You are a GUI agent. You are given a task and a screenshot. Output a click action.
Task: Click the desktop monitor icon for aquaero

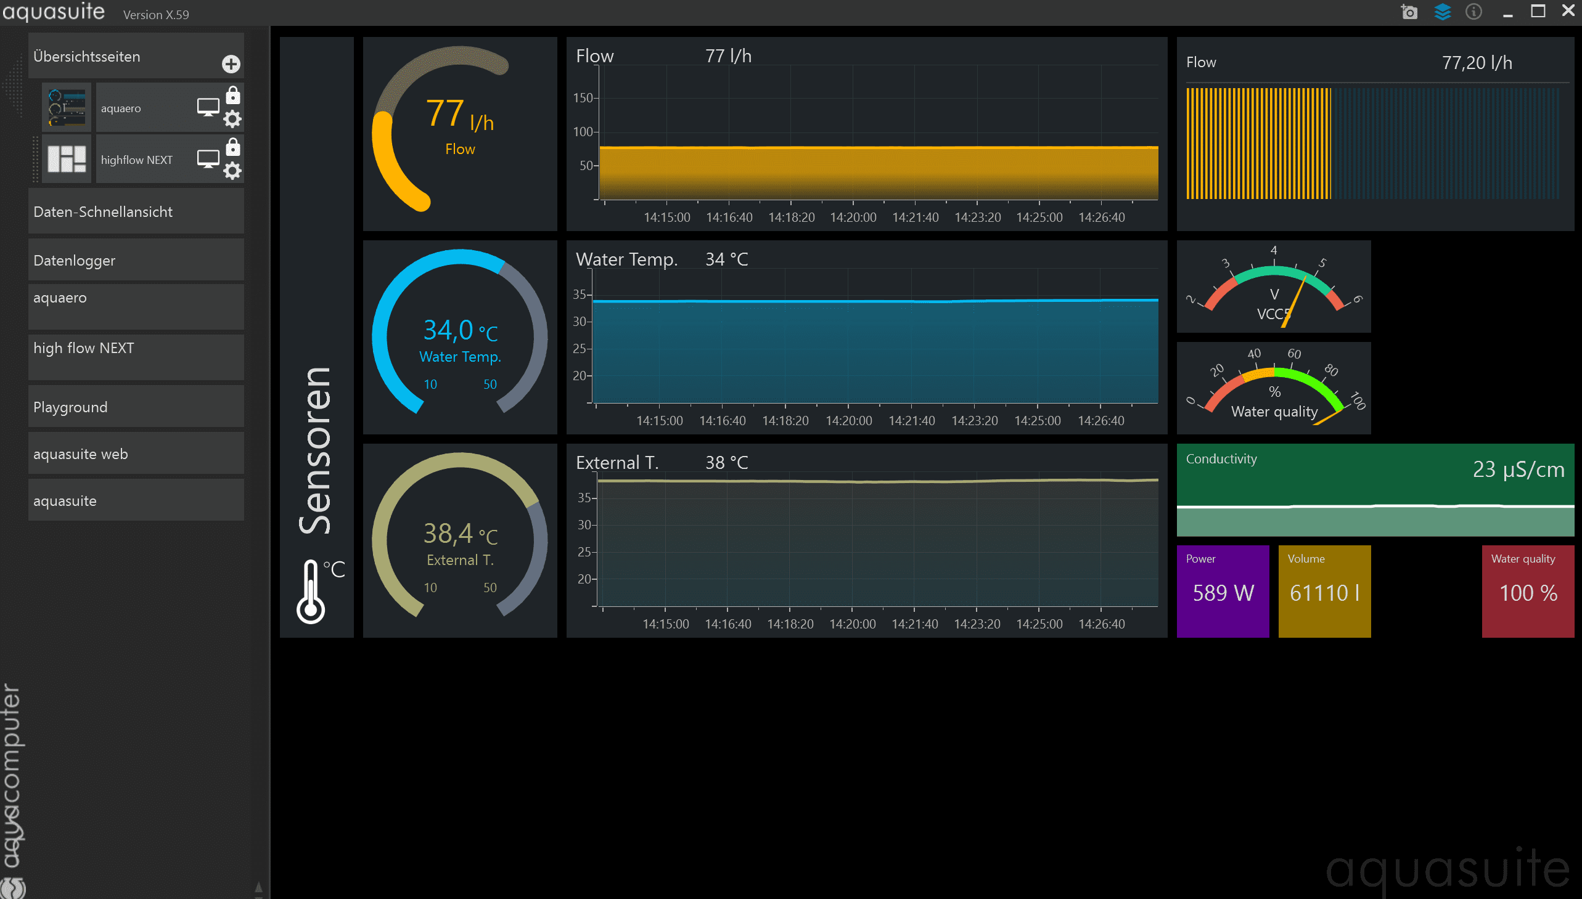point(208,107)
